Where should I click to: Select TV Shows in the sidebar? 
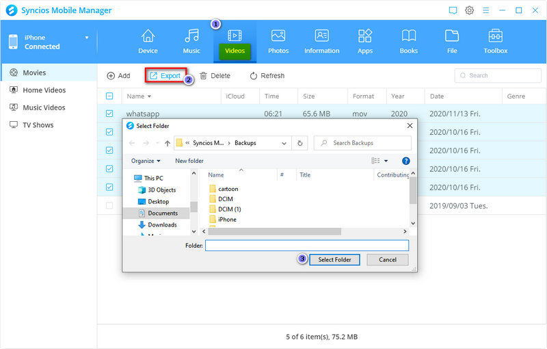[38, 125]
